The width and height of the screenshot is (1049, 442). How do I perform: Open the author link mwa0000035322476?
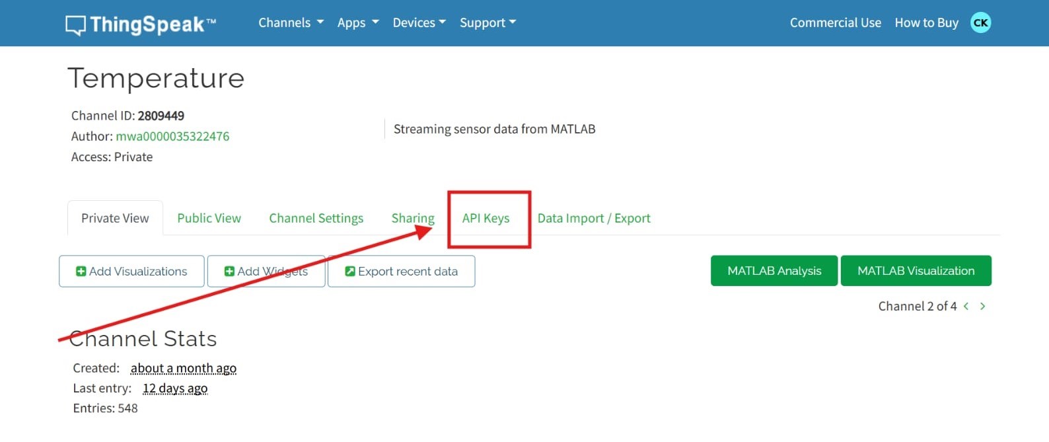pos(172,136)
